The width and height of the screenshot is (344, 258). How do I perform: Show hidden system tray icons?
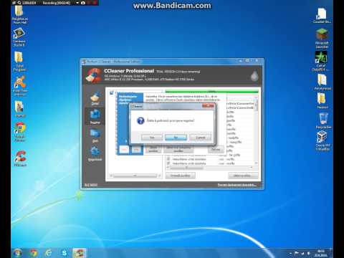coord(290,253)
